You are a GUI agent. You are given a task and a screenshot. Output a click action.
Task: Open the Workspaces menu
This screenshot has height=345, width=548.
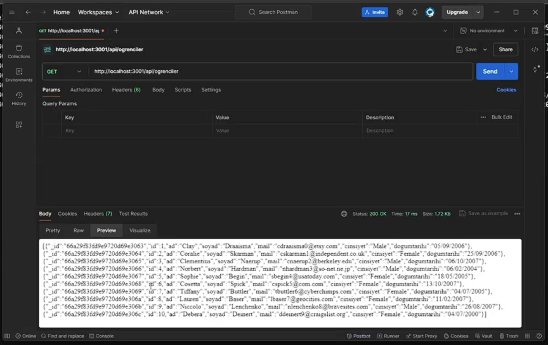[x=98, y=12]
